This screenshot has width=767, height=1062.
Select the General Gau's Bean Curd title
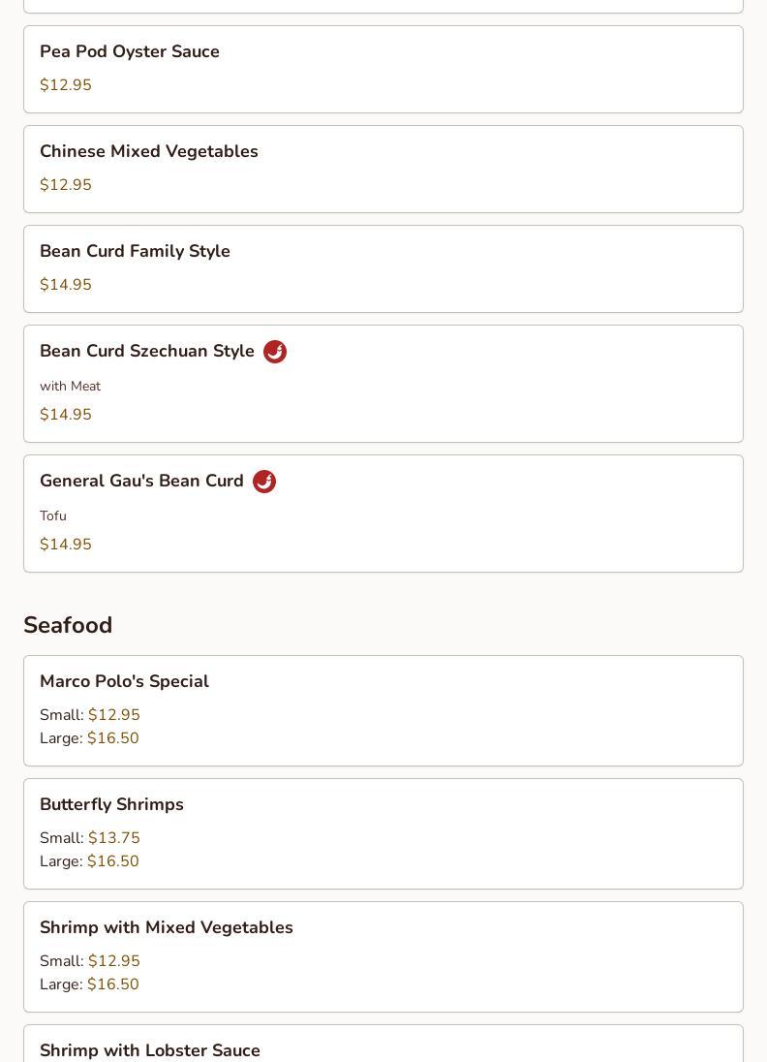[141, 481]
